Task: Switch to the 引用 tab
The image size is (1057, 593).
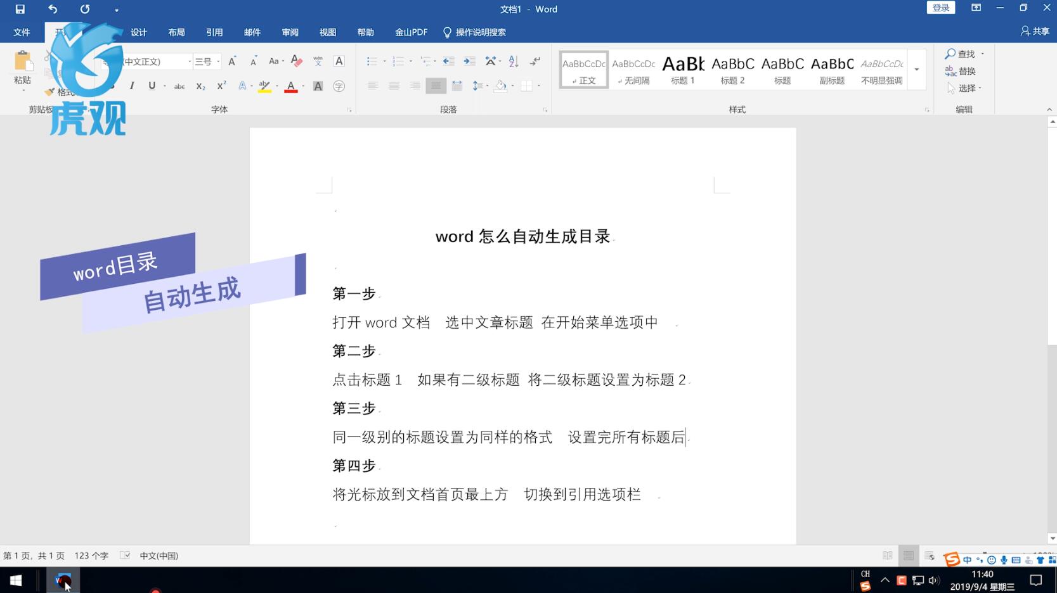Action: pyautogui.click(x=214, y=32)
